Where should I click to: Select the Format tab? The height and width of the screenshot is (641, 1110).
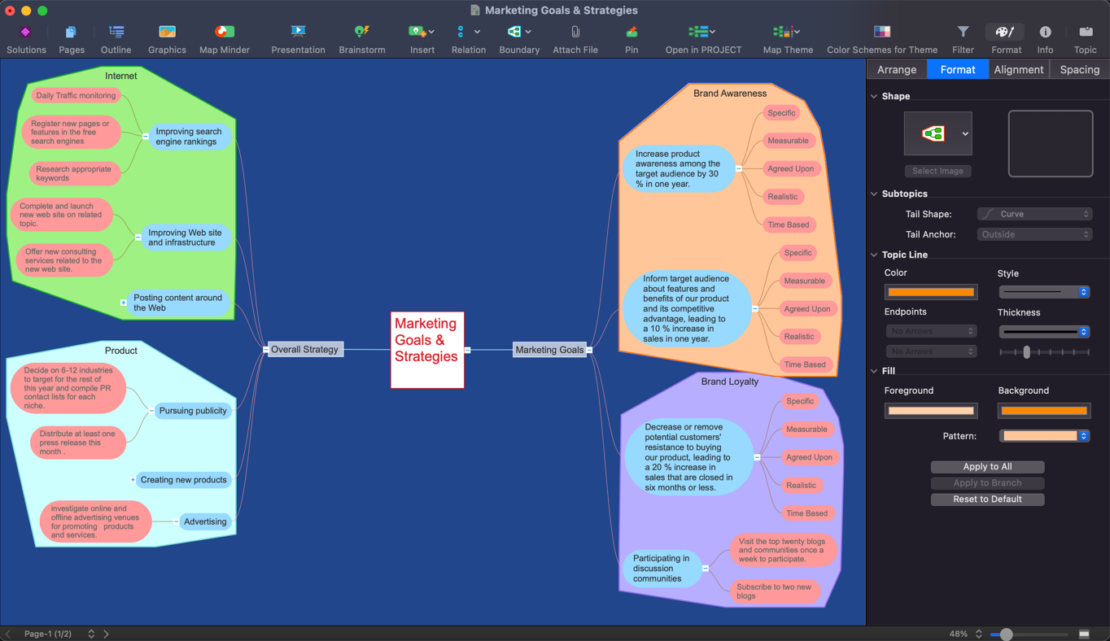pos(958,70)
